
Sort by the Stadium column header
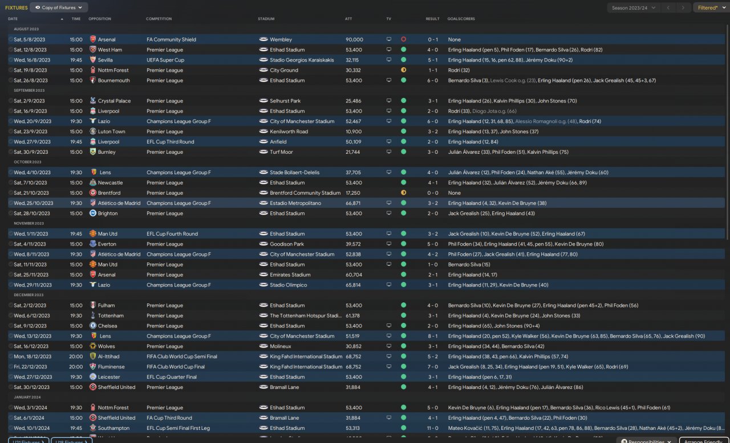[266, 19]
